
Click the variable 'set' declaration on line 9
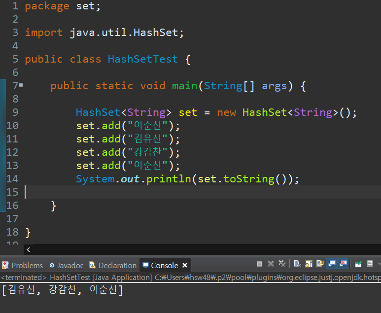point(188,112)
